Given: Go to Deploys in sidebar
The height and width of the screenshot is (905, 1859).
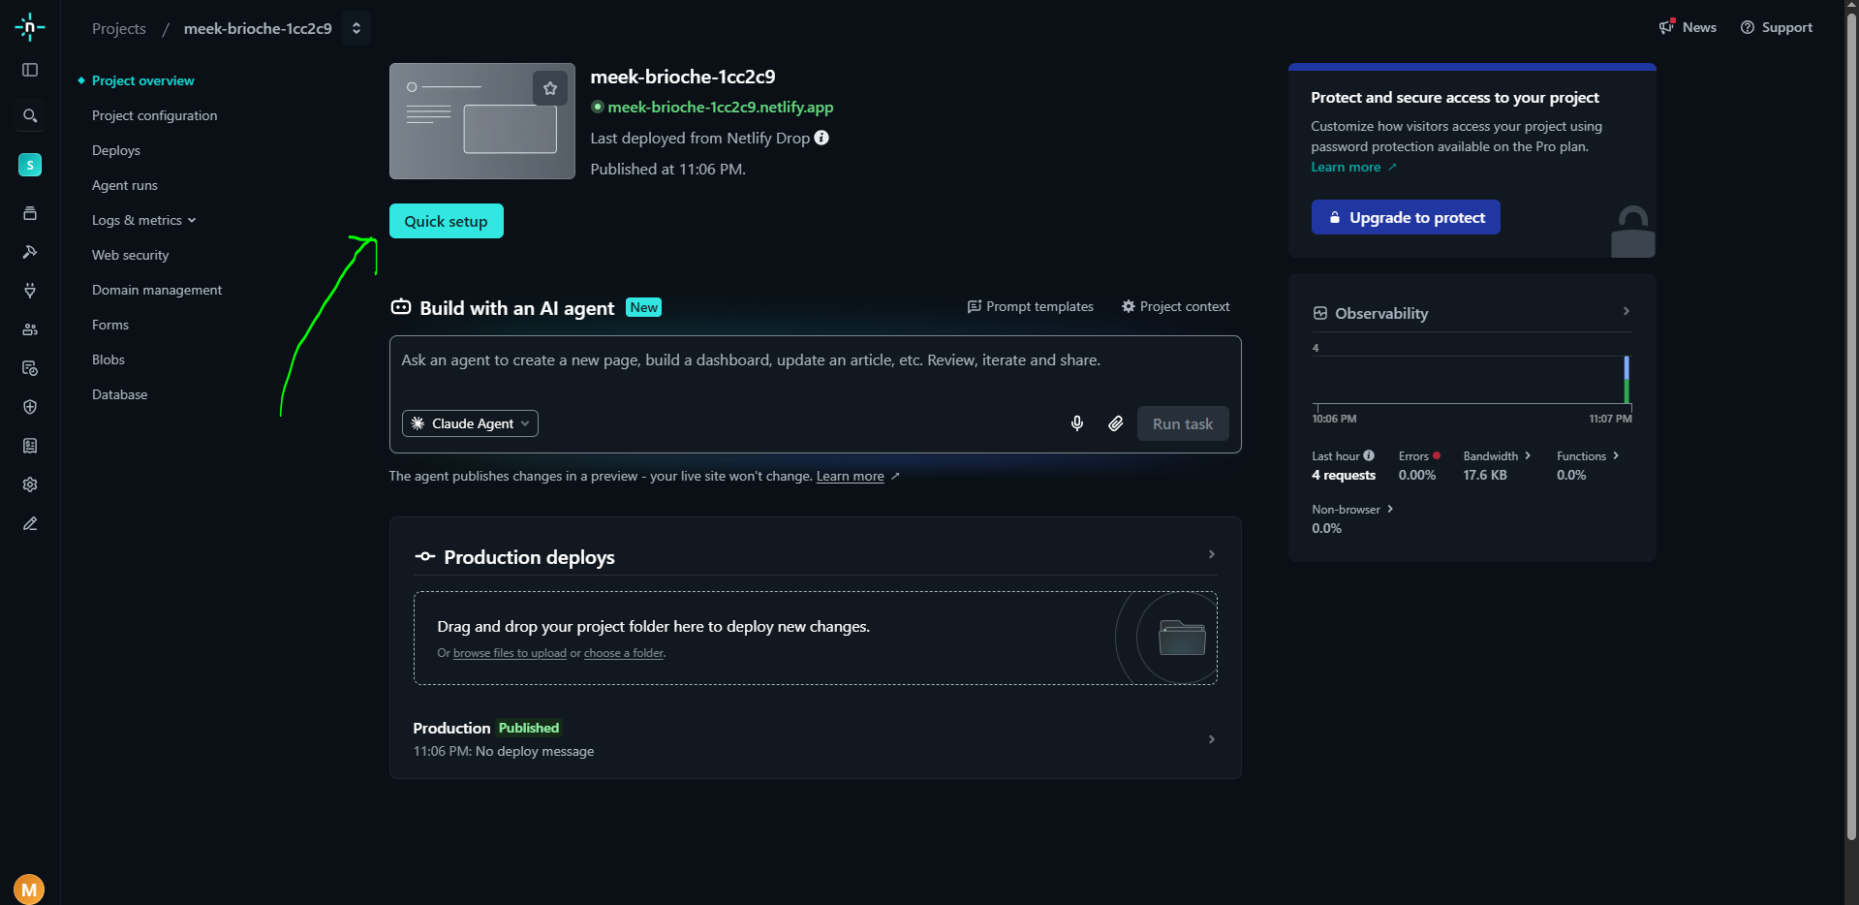Looking at the screenshot, I should tap(116, 150).
